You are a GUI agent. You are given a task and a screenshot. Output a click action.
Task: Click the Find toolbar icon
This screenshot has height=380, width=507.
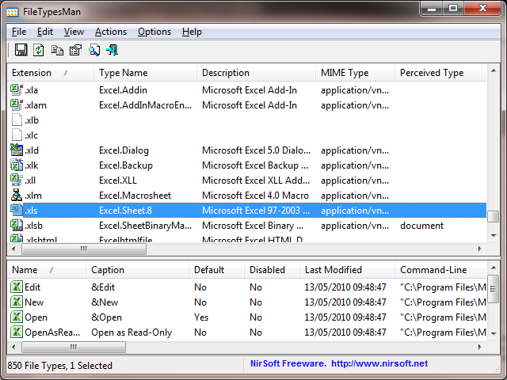coord(94,50)
